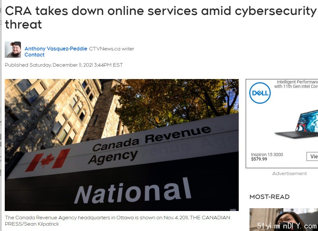
Task: Click the CTVNews.ca writer label
Action: [x=112, y=49]
